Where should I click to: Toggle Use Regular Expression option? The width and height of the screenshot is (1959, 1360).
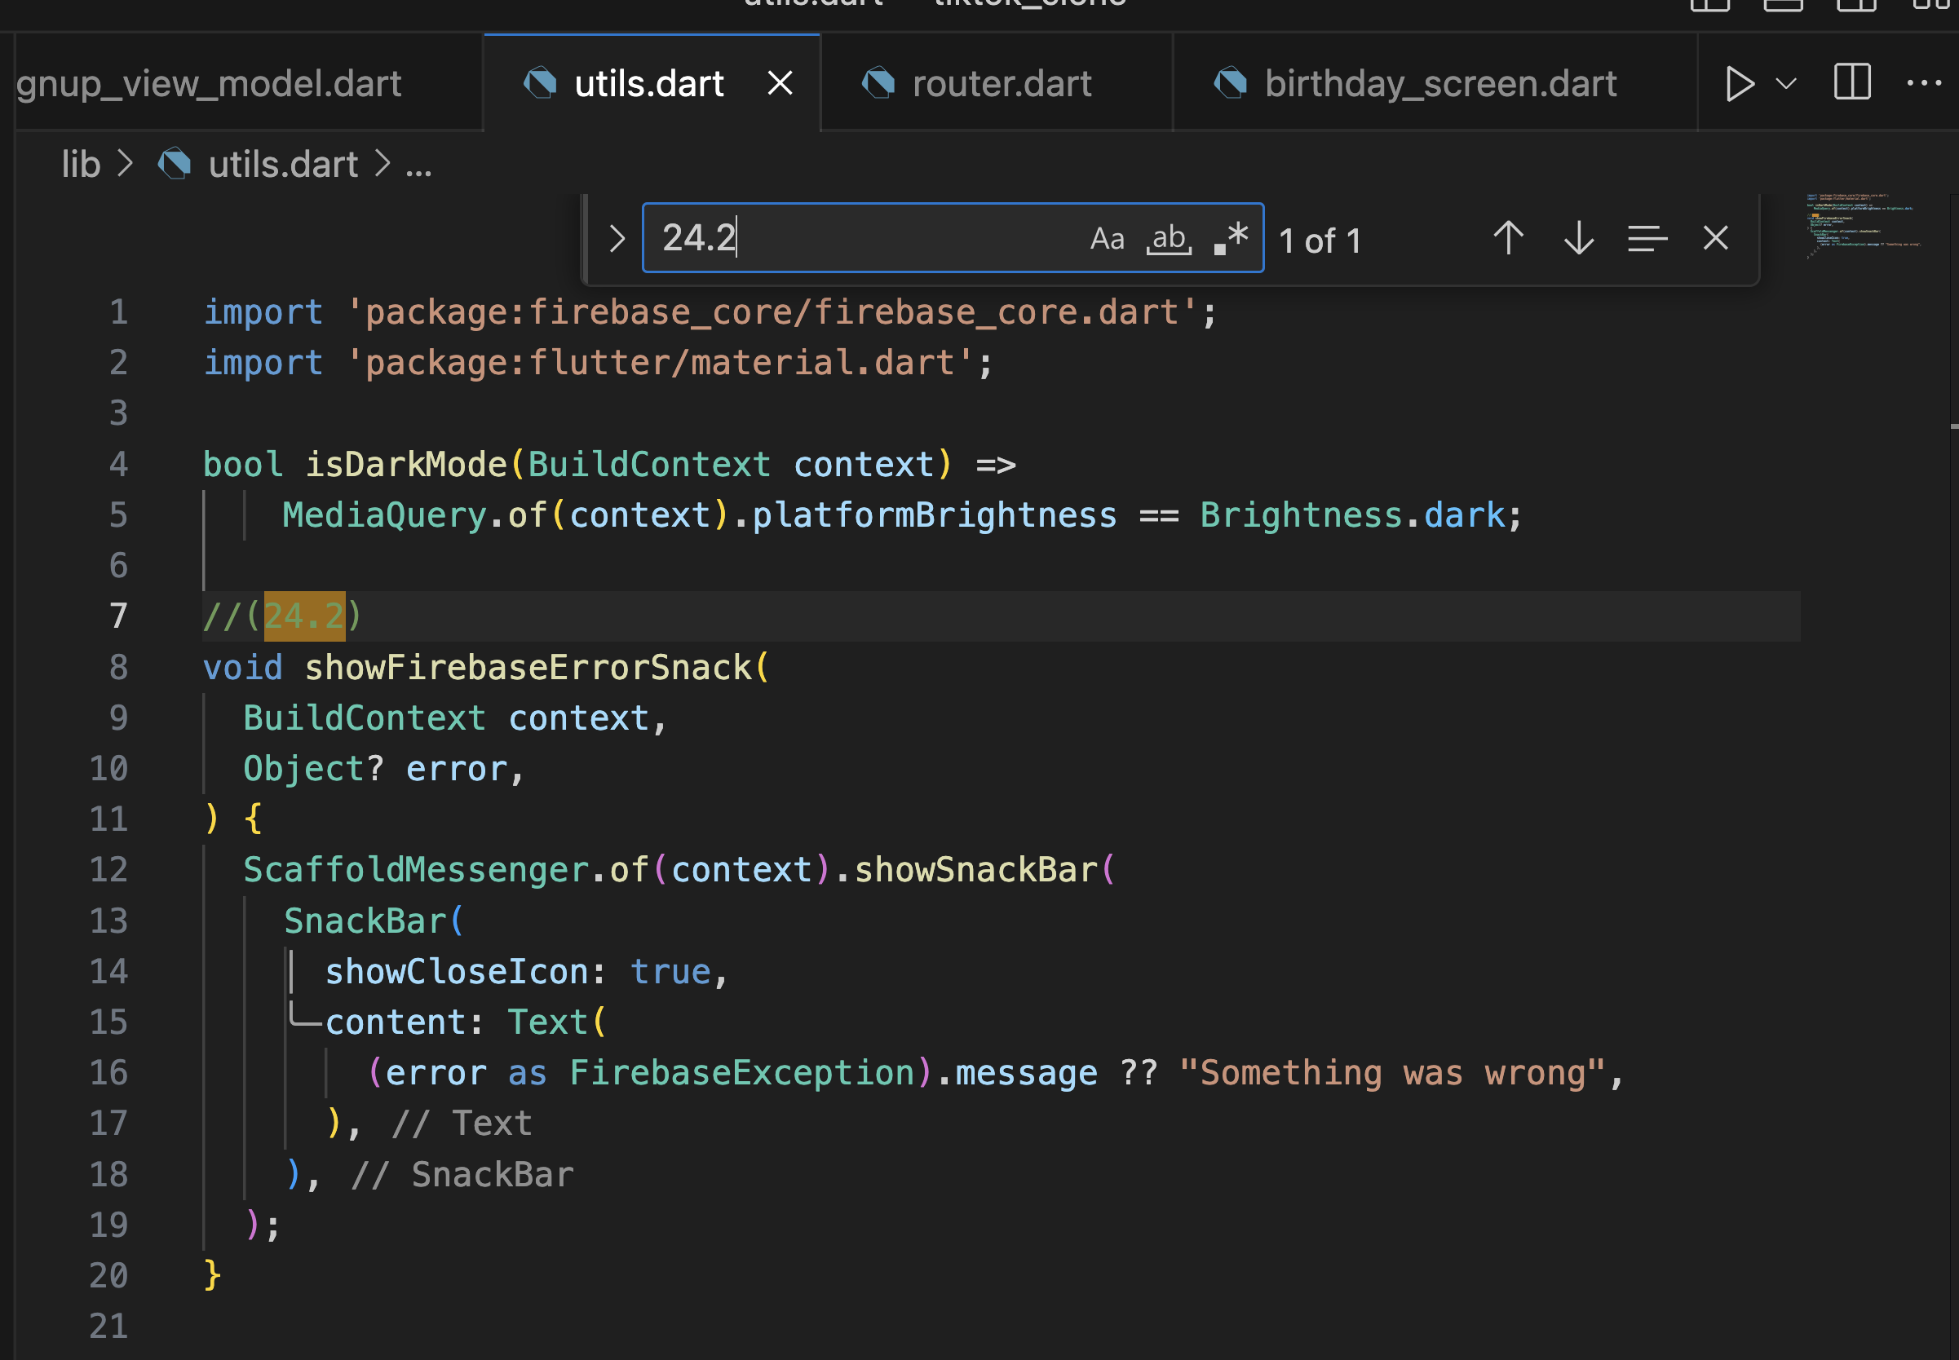pyautogui.click(x=1232, y=239)
